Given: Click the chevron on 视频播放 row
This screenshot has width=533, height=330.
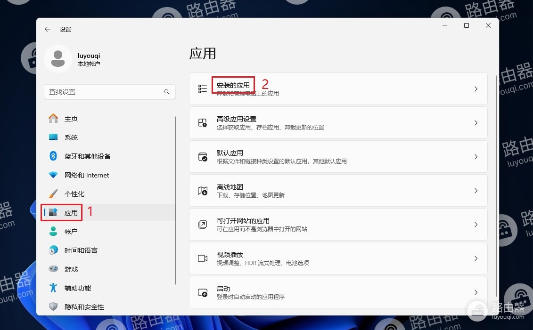Looking at the screenshot, I should tap(476, 258).
